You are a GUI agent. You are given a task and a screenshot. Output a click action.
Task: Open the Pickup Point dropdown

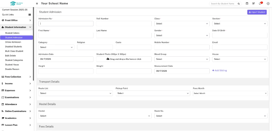[153, 93]
